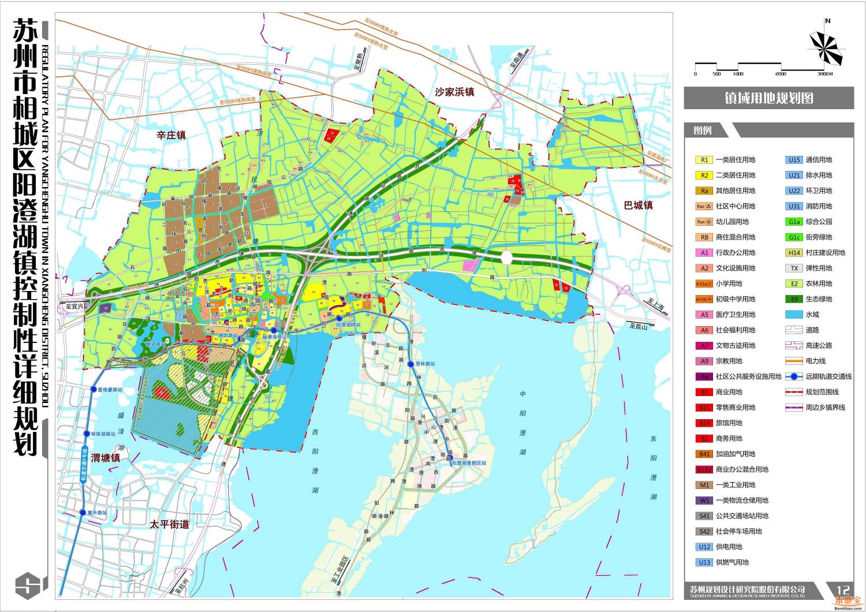Click the 至南通 direction label
The height and width of the screenshot is (612, 866).
(516, 61)
